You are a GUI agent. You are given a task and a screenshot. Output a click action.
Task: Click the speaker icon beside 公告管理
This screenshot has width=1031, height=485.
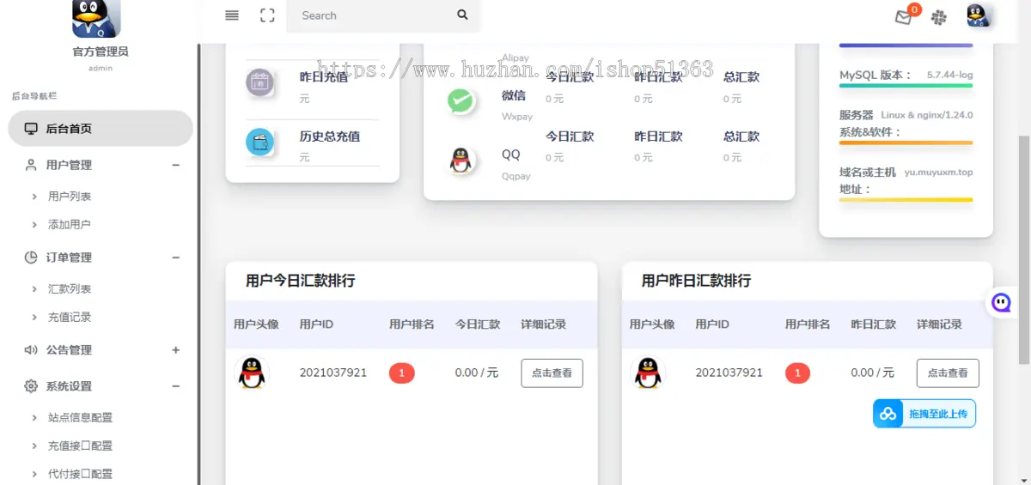[x=31, y=350]
